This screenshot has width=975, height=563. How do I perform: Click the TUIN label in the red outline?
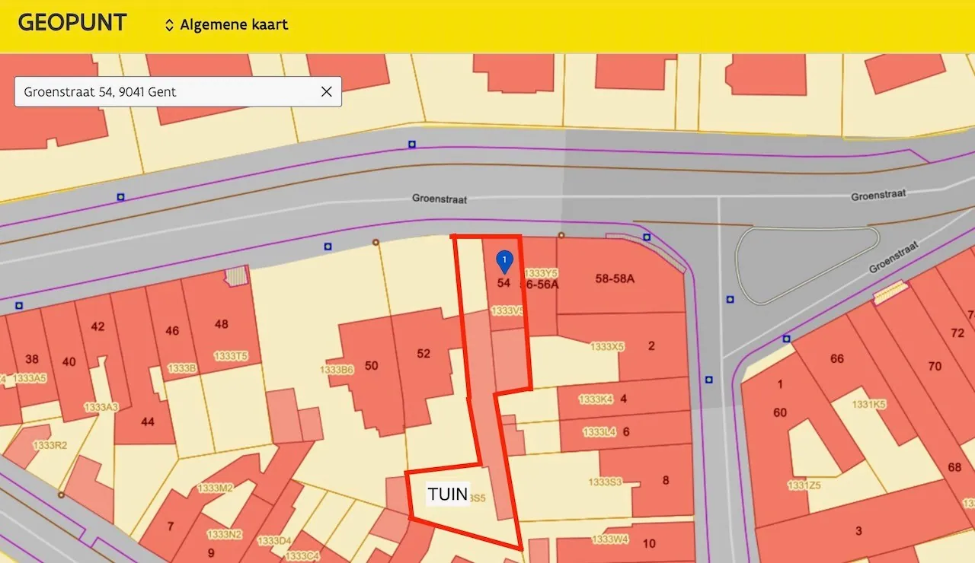click(x=448, y=494)
